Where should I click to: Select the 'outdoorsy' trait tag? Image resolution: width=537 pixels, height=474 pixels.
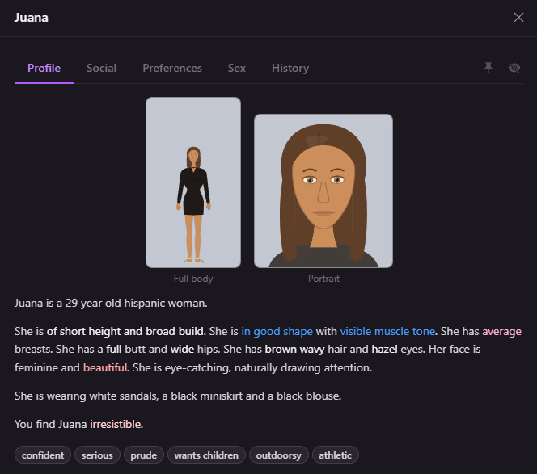point(279,455)
